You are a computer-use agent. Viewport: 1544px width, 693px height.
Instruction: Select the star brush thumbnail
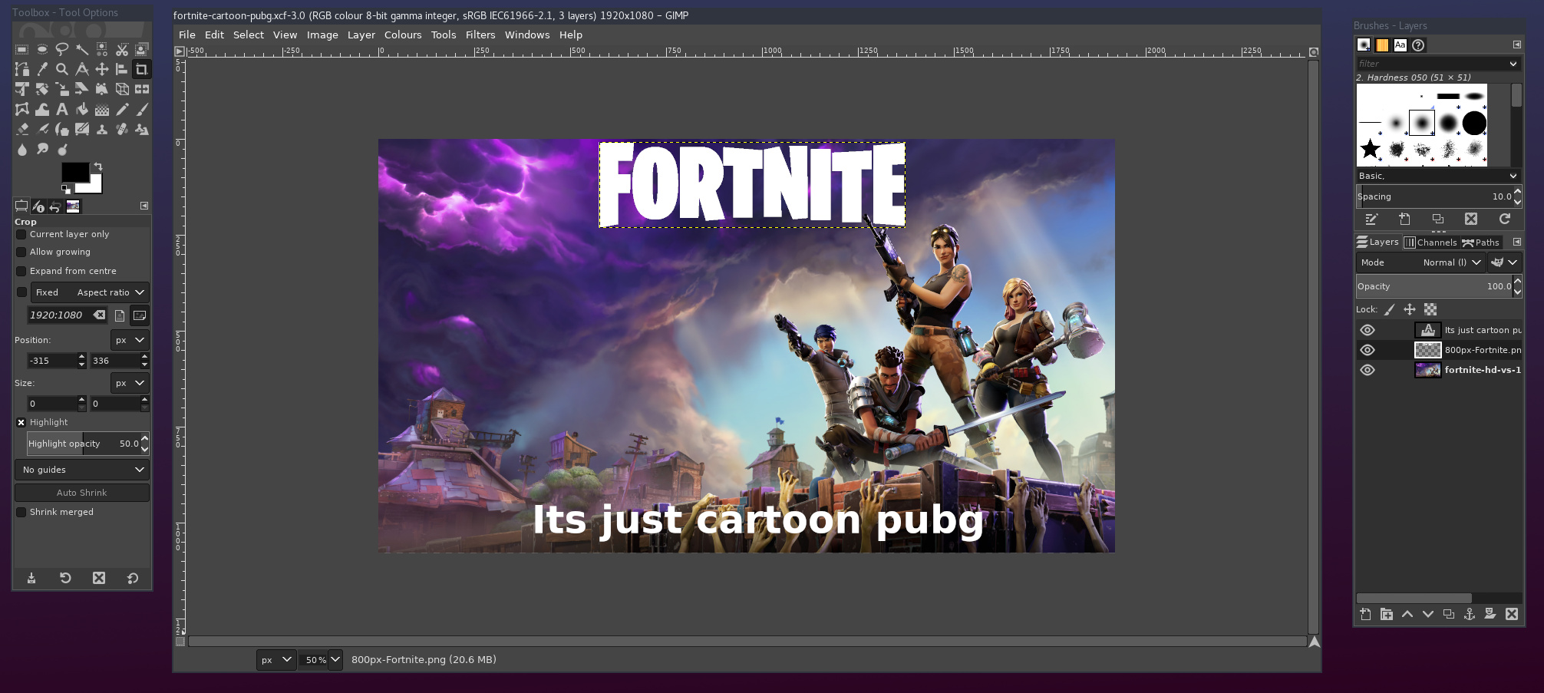1370,148
